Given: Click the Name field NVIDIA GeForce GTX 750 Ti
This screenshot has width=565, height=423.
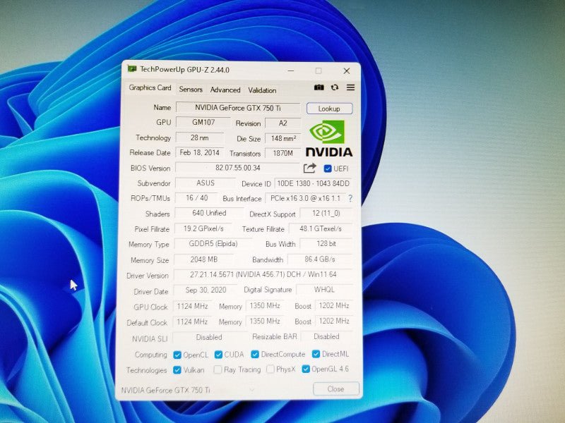Looking at the screenshot, I should click(x=238, y=108).
